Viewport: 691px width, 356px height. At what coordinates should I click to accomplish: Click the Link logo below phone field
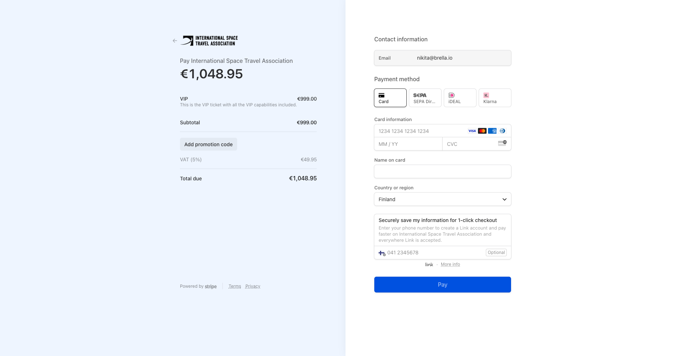coord(429,265)
